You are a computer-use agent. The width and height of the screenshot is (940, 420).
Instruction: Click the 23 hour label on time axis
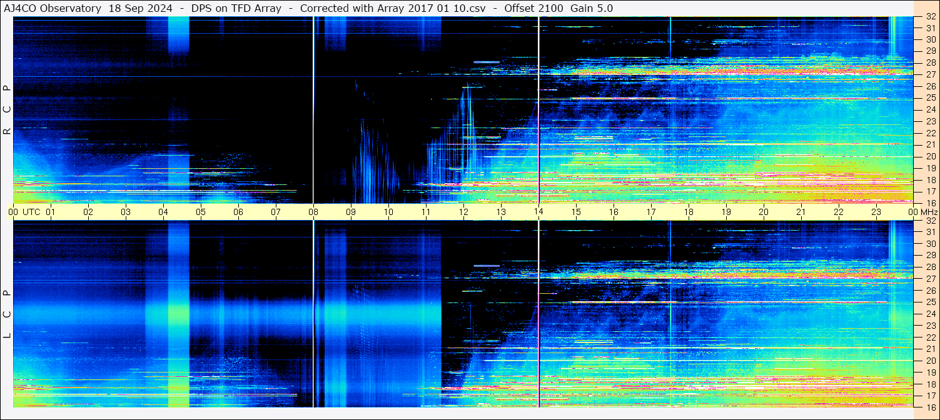pyautogui.click(x=876, y=212)
